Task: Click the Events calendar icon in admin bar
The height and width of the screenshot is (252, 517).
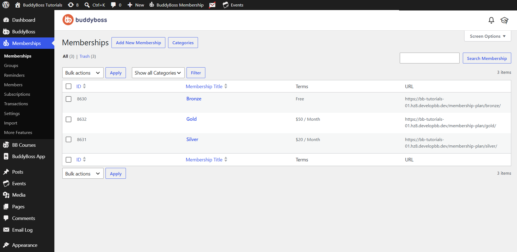Action: point(226,5)
